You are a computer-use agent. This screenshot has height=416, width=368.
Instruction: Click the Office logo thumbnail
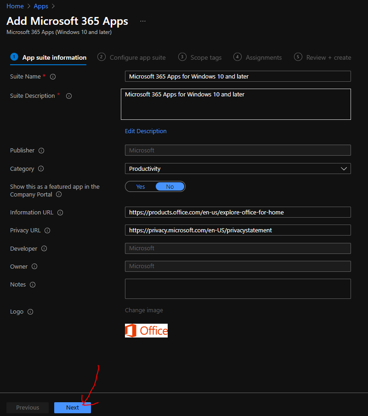pos(146,331)
